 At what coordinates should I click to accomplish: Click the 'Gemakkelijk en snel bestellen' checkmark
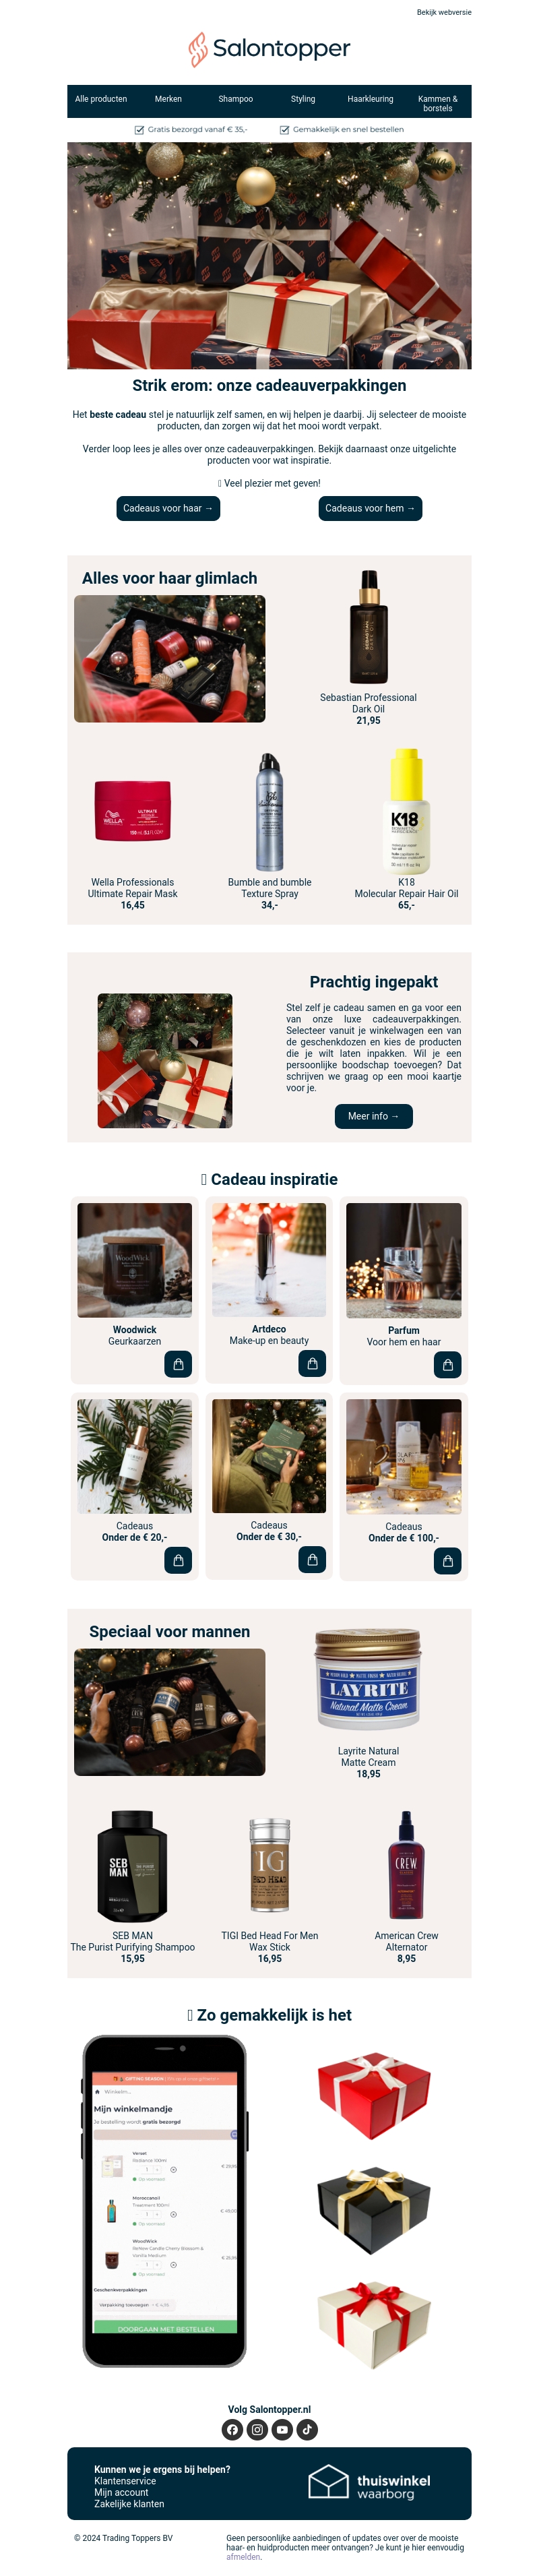tap(284, 130)
